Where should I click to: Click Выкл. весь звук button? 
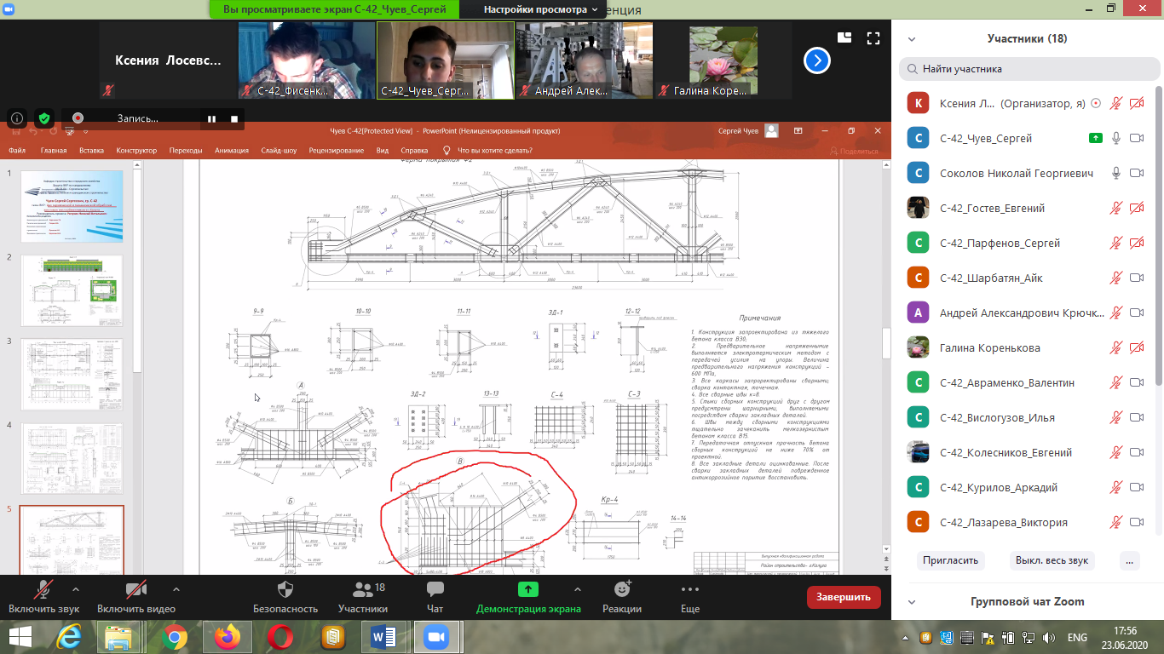[x=1052, y=561]
